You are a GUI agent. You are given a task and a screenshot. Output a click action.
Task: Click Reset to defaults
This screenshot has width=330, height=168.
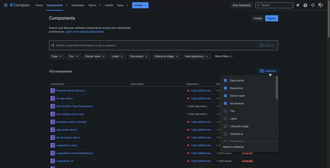233,147
